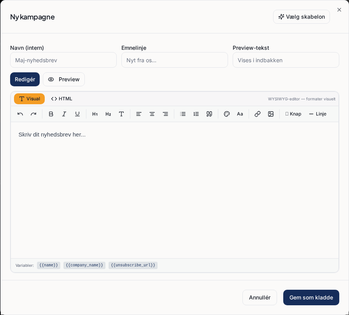Set paragraph text style with T icon
The width and height of the screenshot is (349, 315).
pos(121,114)
